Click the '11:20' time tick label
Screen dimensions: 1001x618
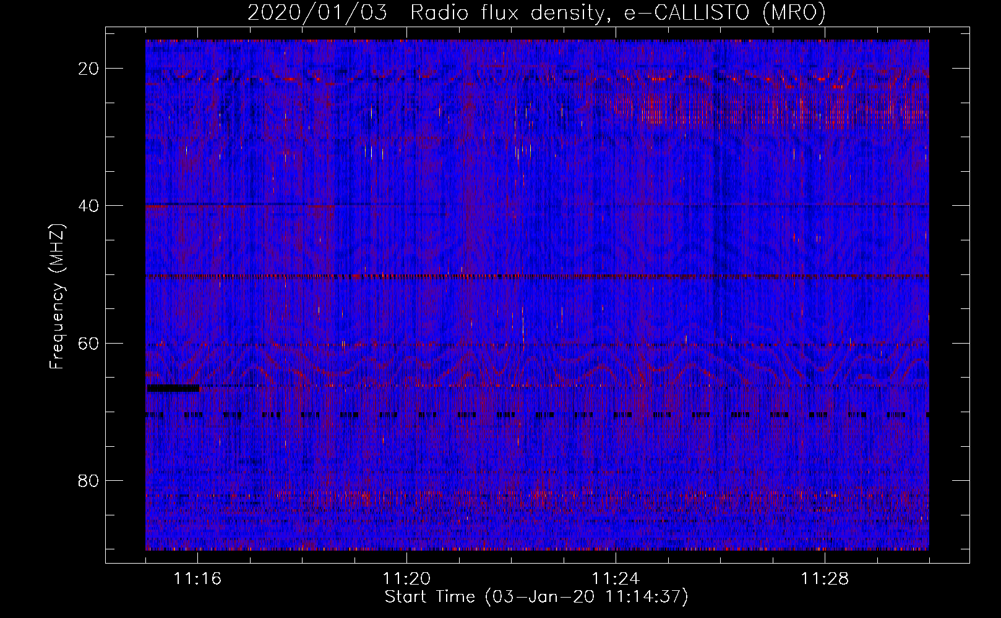(407, 579)
